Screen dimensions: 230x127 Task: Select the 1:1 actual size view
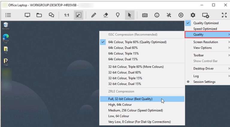tap(66, 15)
